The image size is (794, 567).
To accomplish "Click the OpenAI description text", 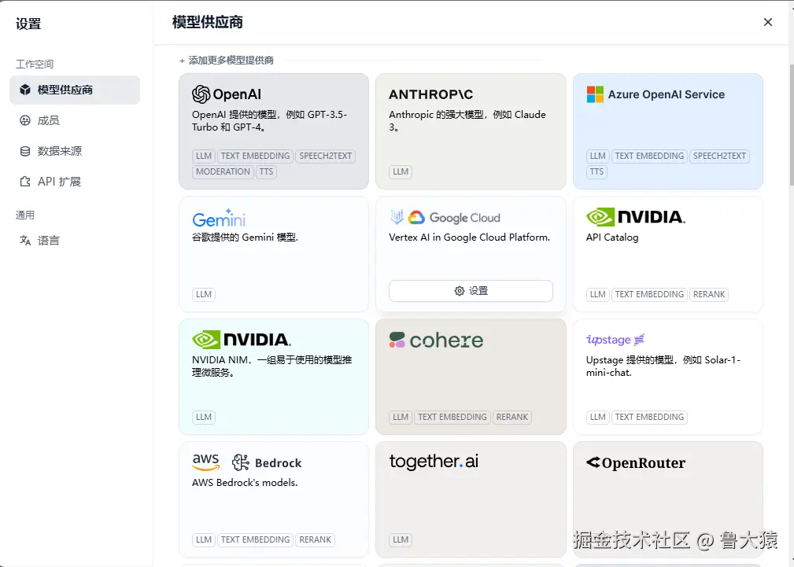I will (269, 120).
